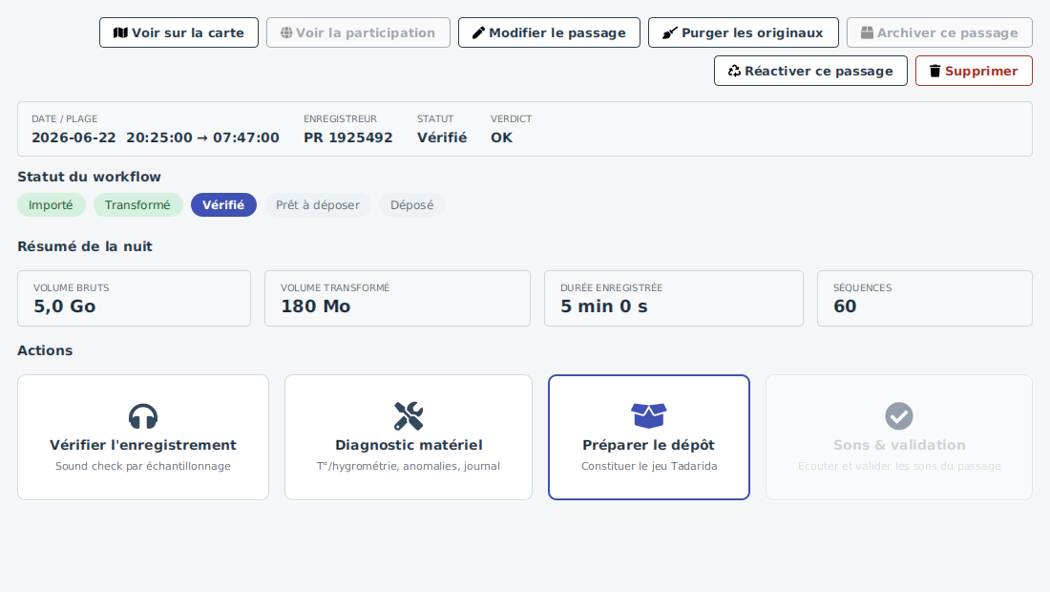Click the Résumé de la nuit heading
The width and height of the screenshot is (1050, 592).
pyautogui.click(x=85, y=246)
